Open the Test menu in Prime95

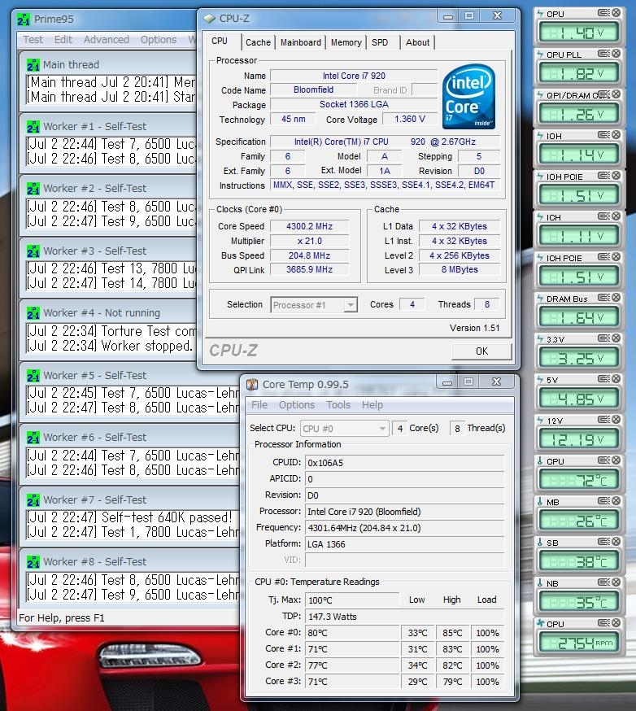click(33, 39)
